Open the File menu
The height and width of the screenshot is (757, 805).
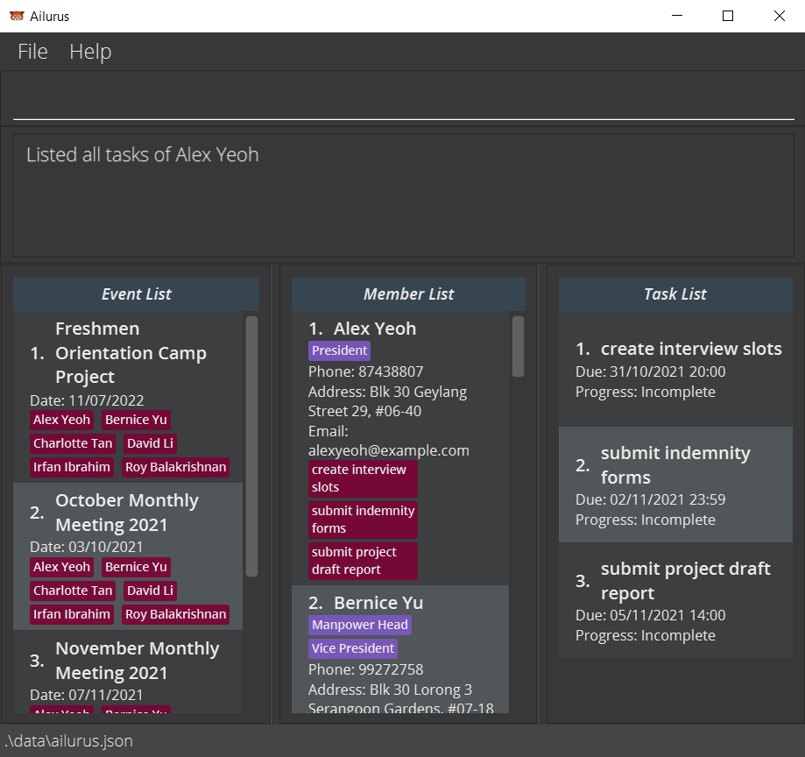(x=32, y=52)
